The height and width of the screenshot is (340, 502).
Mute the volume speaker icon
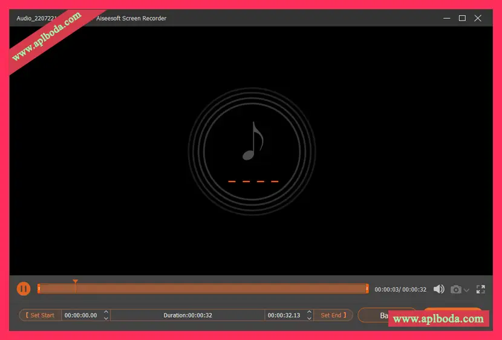439,289
